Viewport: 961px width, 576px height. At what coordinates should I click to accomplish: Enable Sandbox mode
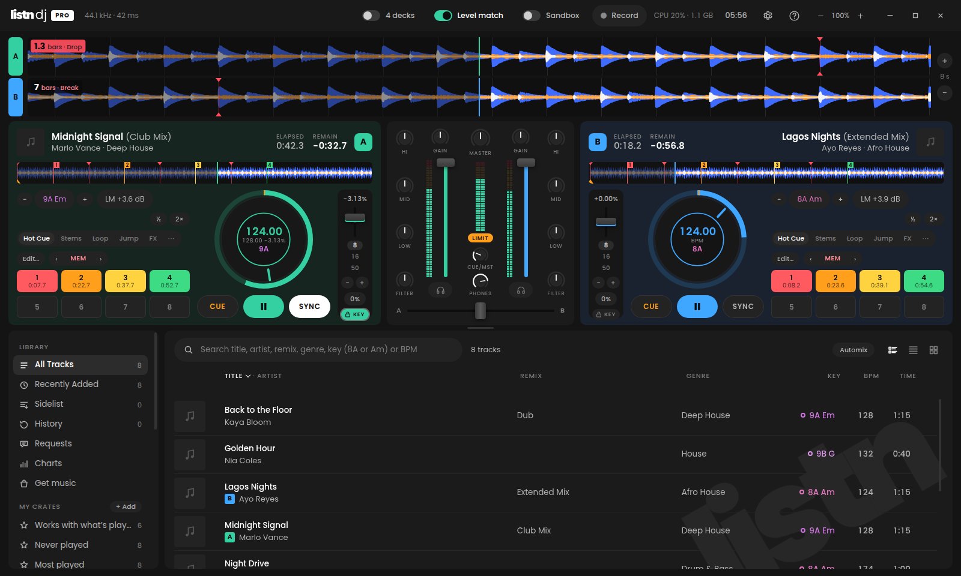(532, 16)
